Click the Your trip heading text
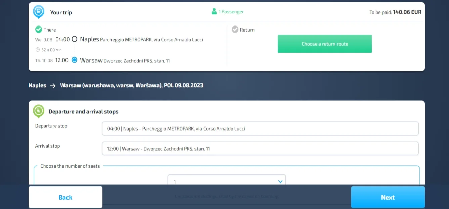The height and width of the screenshot is (209, 449). pyautogui.click(x=61, y=13)
